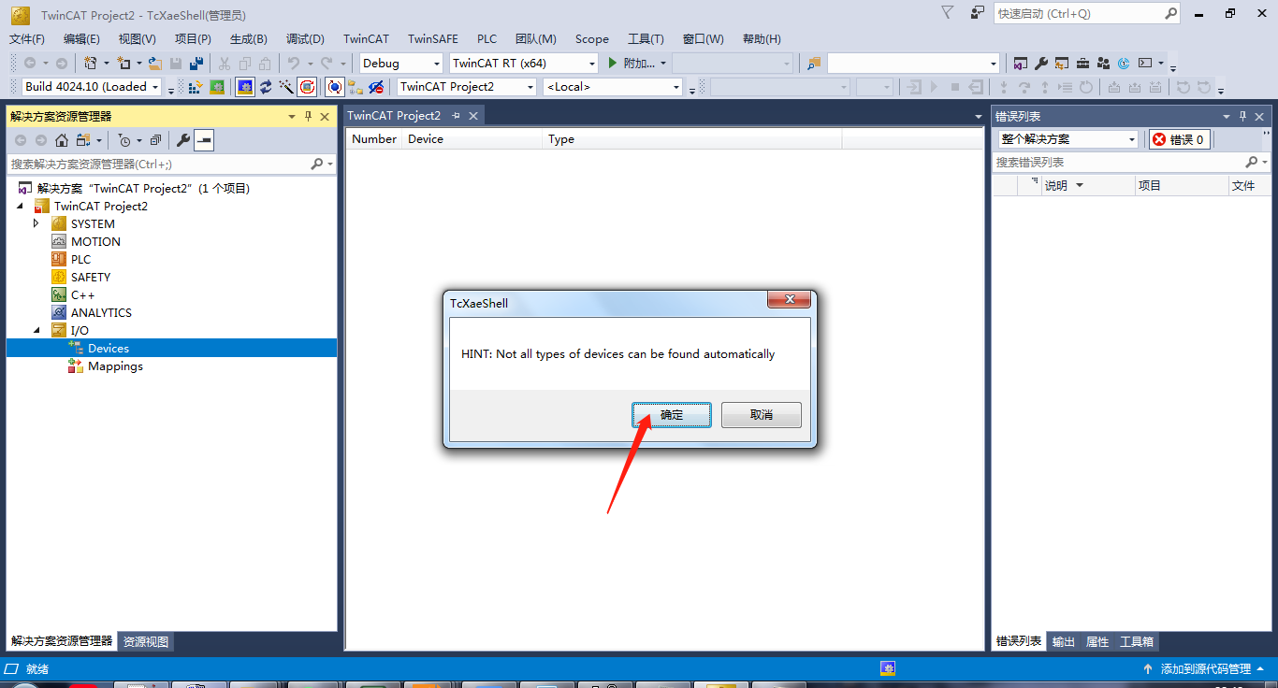This screenshot has width=1278, height=688.
Task: Click the Toolbox briefcase icon
Action: pyautogui.click(x=1082, y=63)
